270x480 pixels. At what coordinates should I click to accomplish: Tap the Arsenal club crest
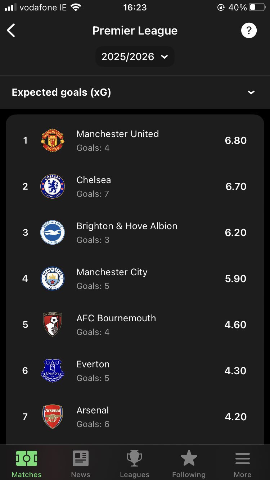tap(53, 417)
